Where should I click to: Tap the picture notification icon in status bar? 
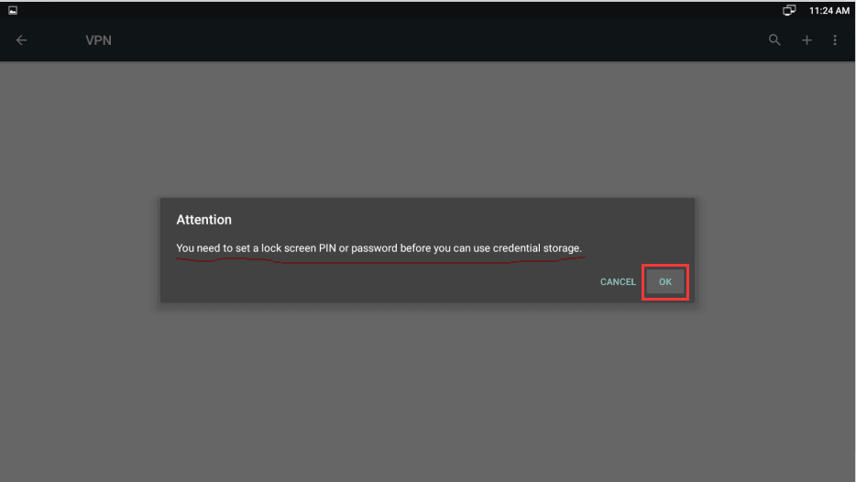(x=13, y=10)
